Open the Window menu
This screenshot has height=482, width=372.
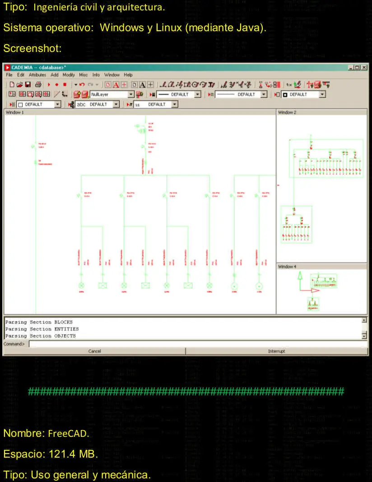112,75
